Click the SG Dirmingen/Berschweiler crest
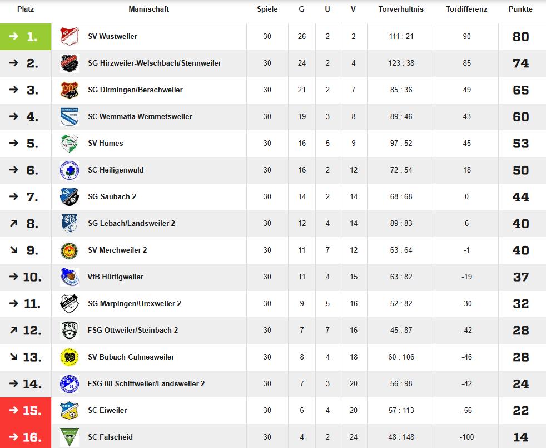Viewport: 546px width, 448px height. [x=70, y=90]
